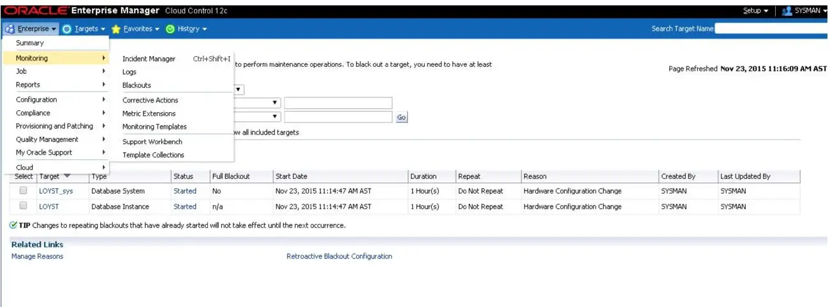
Task: Click the SYSMAN user icon
Action: point(787,11)
